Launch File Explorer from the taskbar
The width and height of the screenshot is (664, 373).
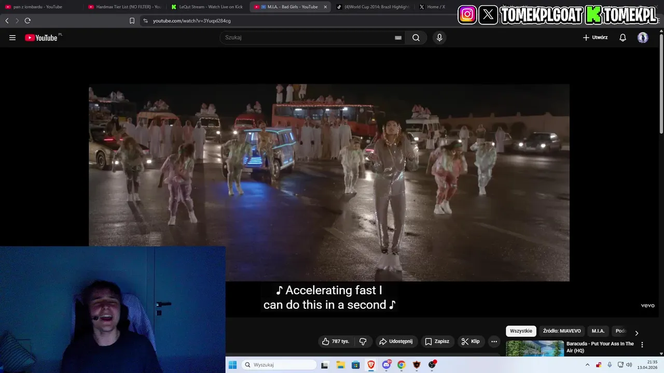[x=340, y=365]
